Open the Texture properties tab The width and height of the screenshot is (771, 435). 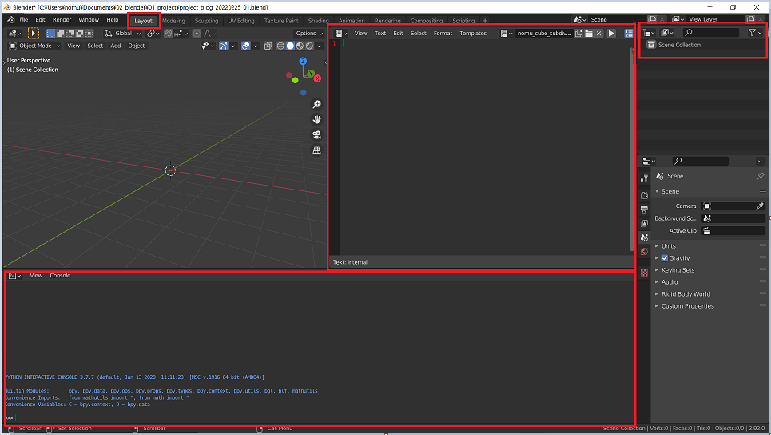(644, 273)
